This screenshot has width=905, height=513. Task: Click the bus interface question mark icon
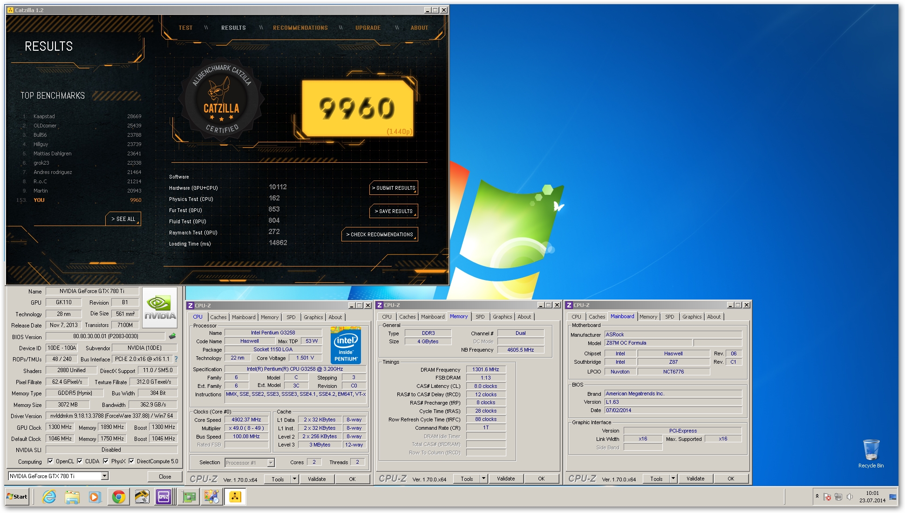click(176, 359)
